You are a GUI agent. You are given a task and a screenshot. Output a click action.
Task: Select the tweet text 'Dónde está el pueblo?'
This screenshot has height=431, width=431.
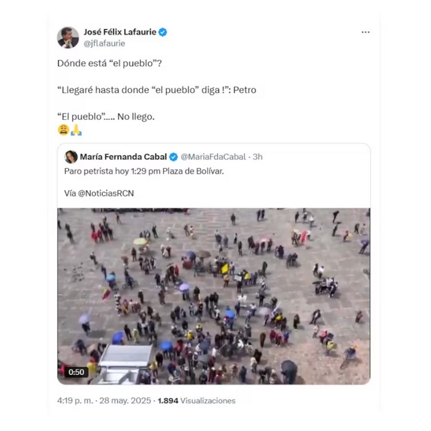click(x=109, y=63)
